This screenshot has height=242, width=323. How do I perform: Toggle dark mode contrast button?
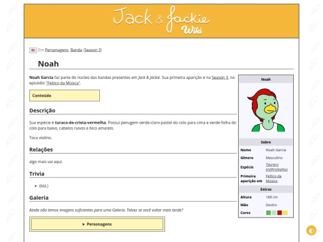311,231
